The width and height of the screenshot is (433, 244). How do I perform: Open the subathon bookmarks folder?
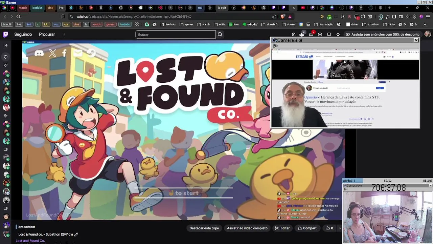click(370, 24)
